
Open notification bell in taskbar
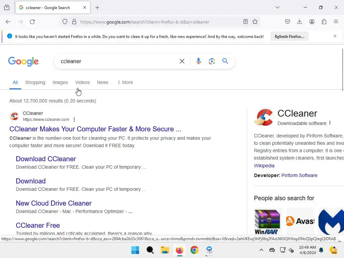(x=321, y=250)
